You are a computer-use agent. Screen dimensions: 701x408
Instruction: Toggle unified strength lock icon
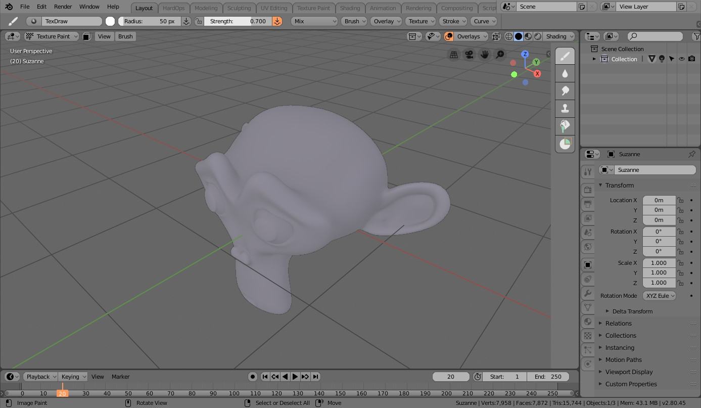coord(199,21)
